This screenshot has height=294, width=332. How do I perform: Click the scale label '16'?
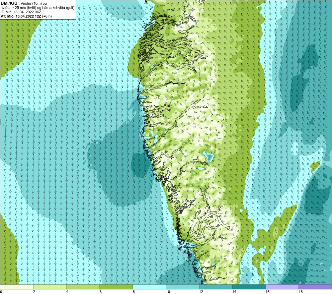(x=268, y=292)
